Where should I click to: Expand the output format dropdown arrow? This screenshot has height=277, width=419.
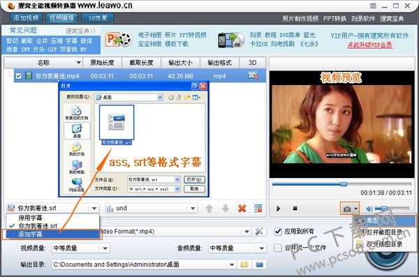coord(247,232)
